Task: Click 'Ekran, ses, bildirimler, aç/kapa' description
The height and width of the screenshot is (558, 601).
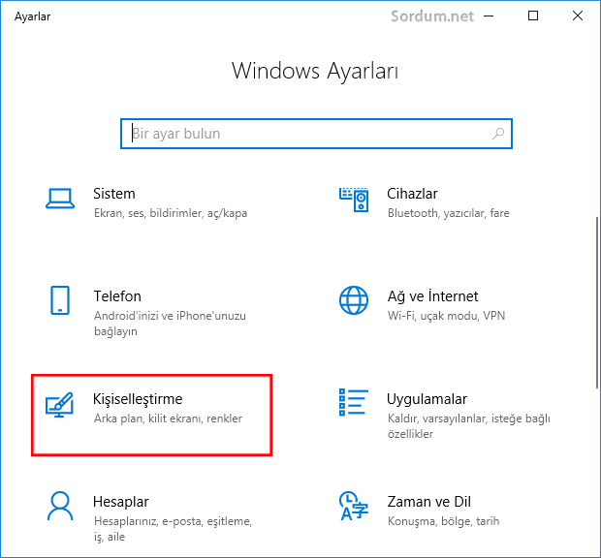Action: pos(171,213)
